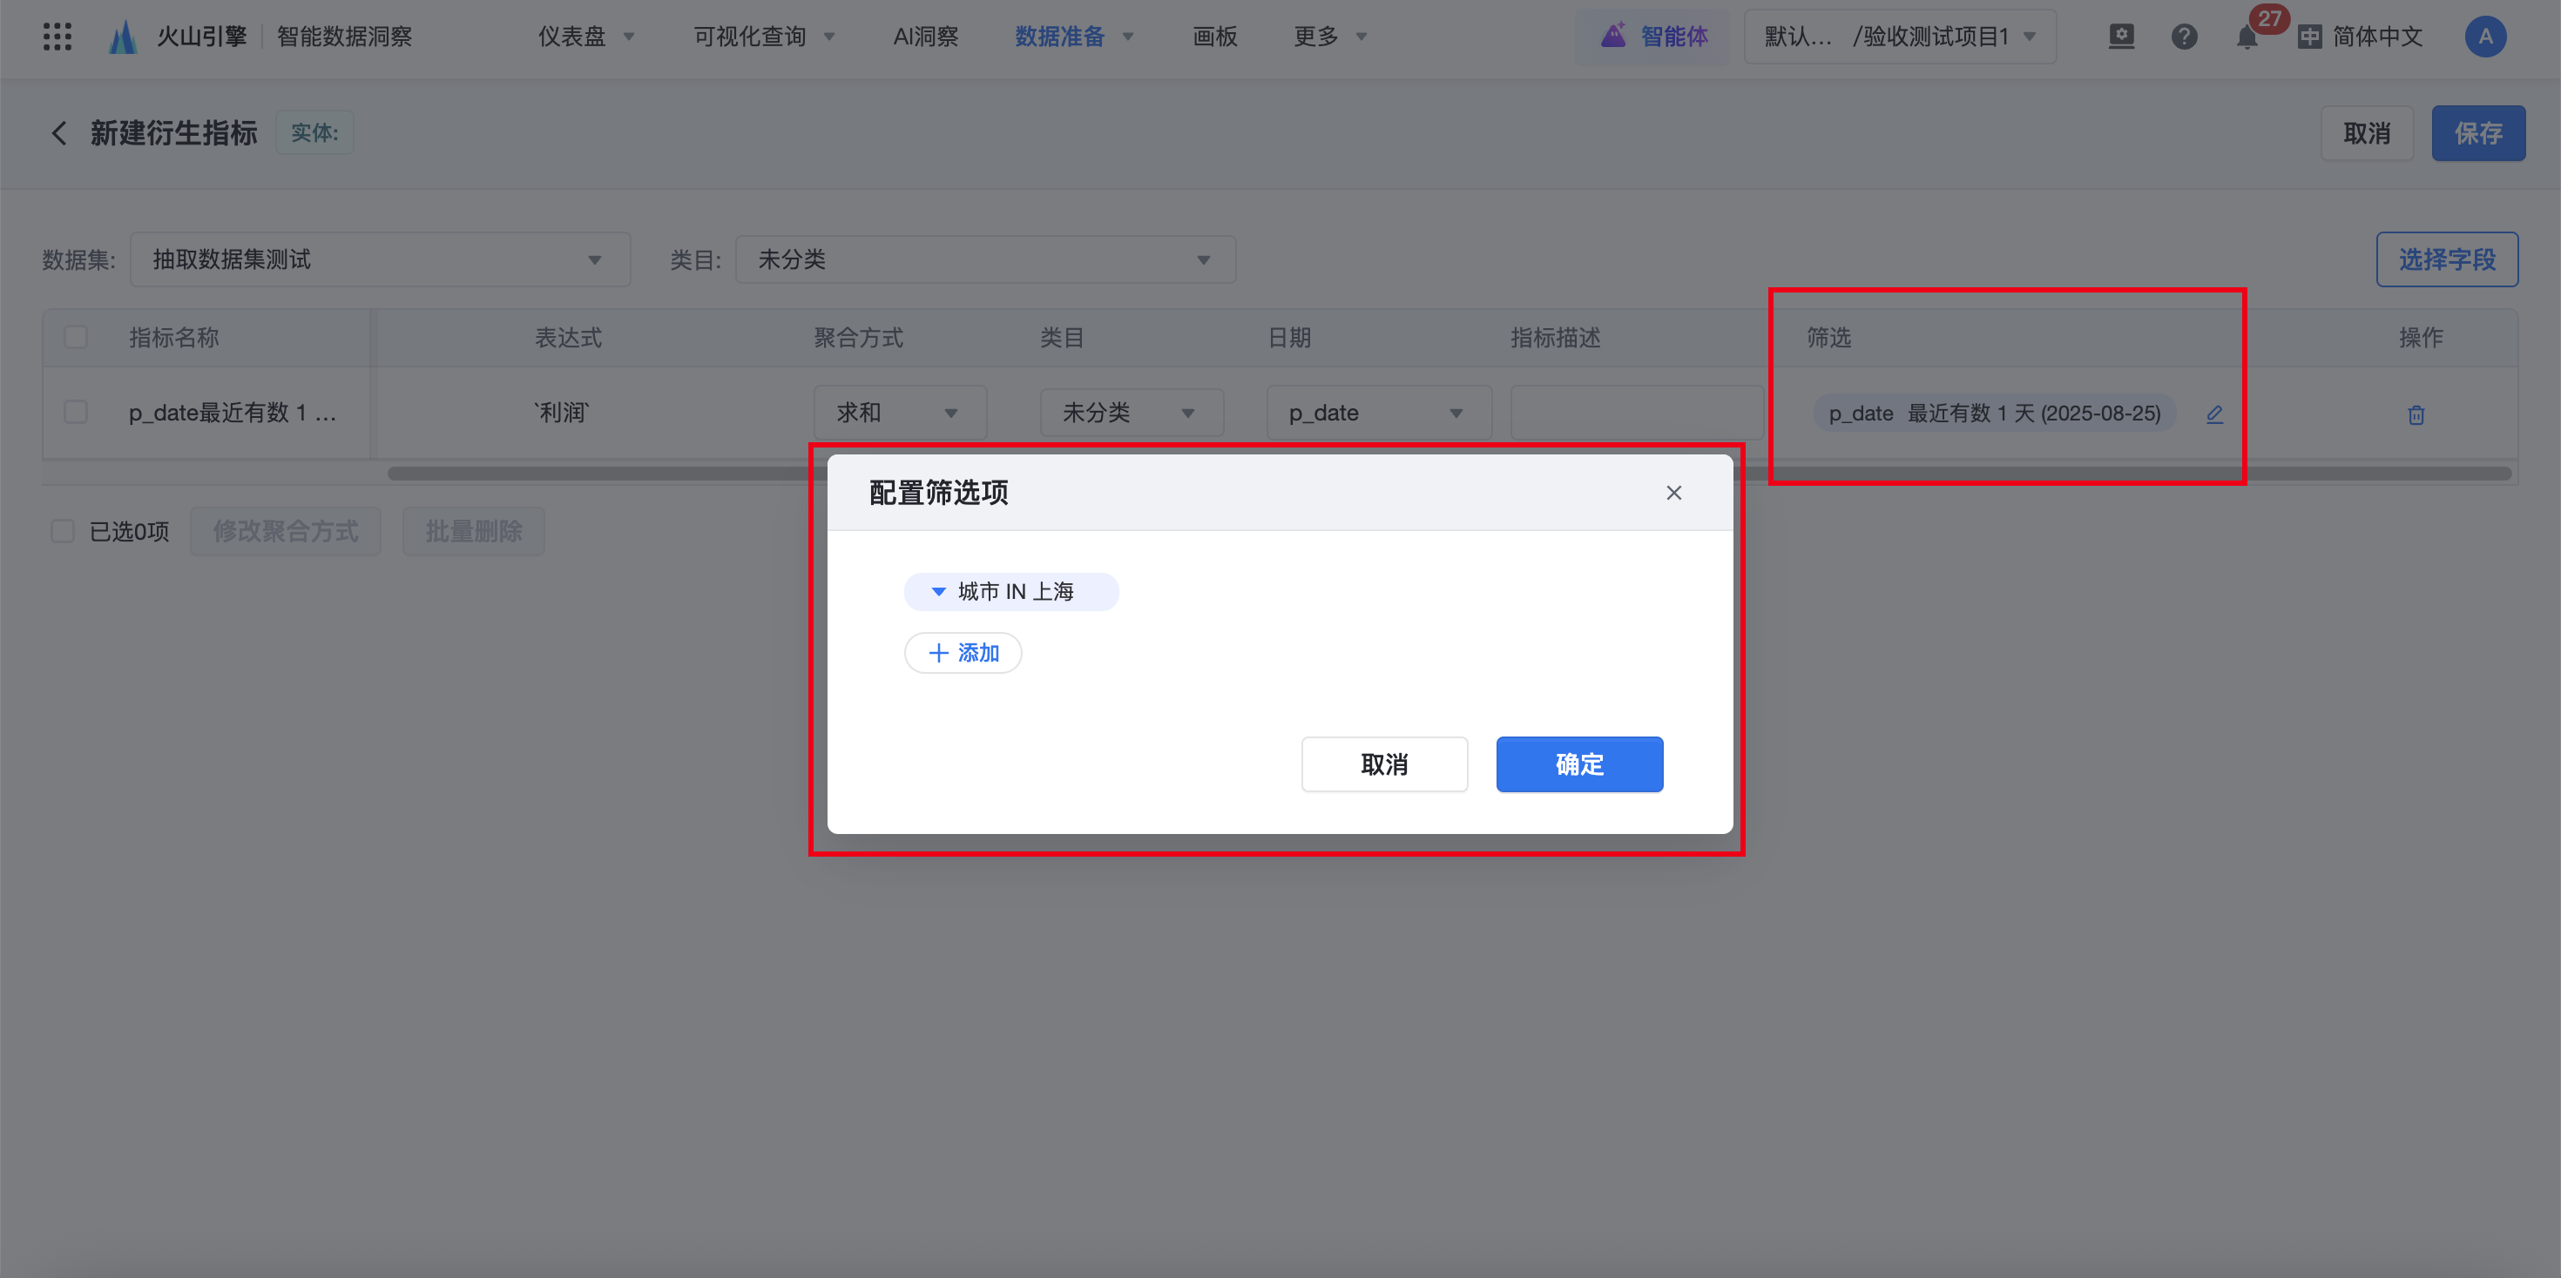Open the 求和 aggregation dropdown

click(899, 413)
